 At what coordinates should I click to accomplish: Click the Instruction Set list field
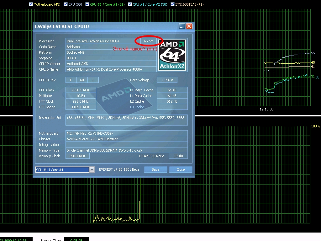click(x=127, y=120)
